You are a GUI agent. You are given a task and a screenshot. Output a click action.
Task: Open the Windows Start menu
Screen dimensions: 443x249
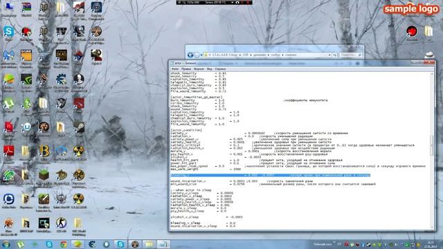(6, 244)
